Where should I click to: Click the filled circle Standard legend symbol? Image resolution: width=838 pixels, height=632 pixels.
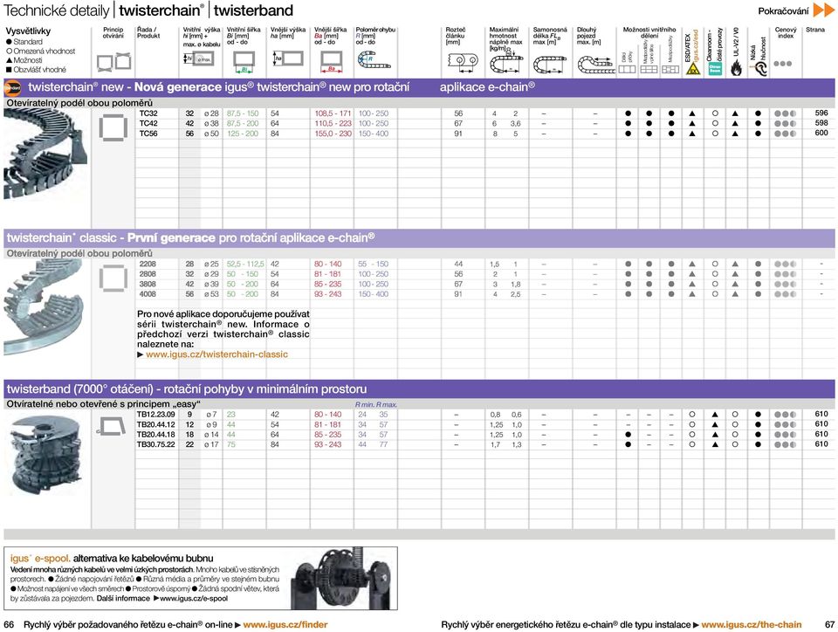click(x=9, y=42)
